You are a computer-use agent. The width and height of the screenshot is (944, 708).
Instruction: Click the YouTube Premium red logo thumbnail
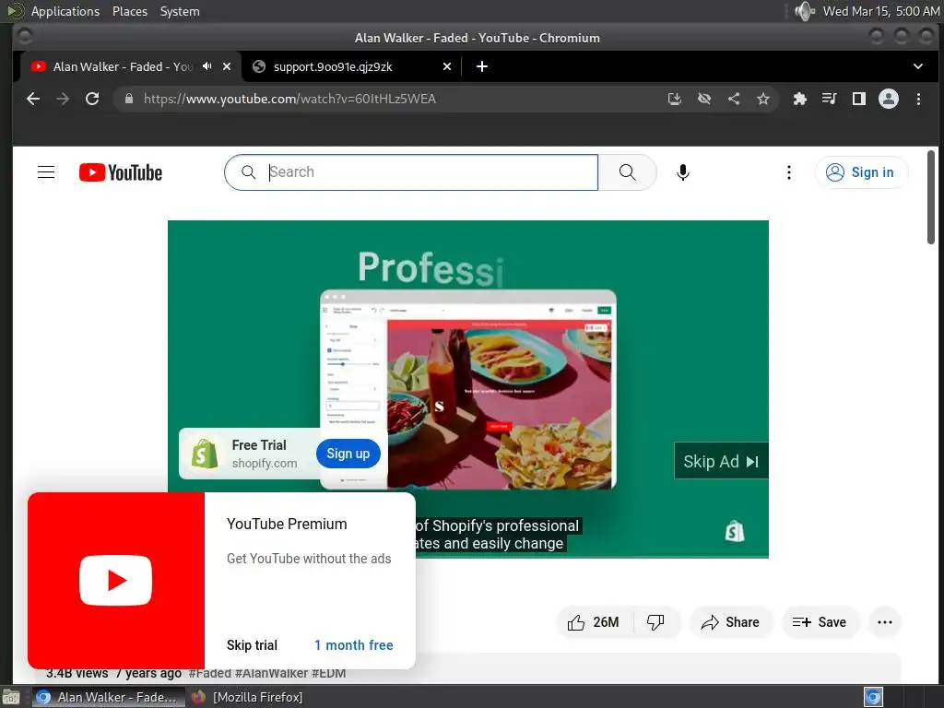tap(116, 581)
